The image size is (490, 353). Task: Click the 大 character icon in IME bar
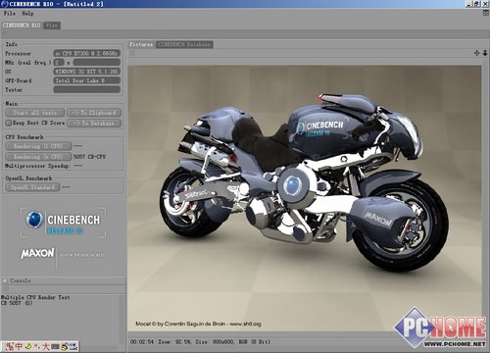tap(45, 346)
